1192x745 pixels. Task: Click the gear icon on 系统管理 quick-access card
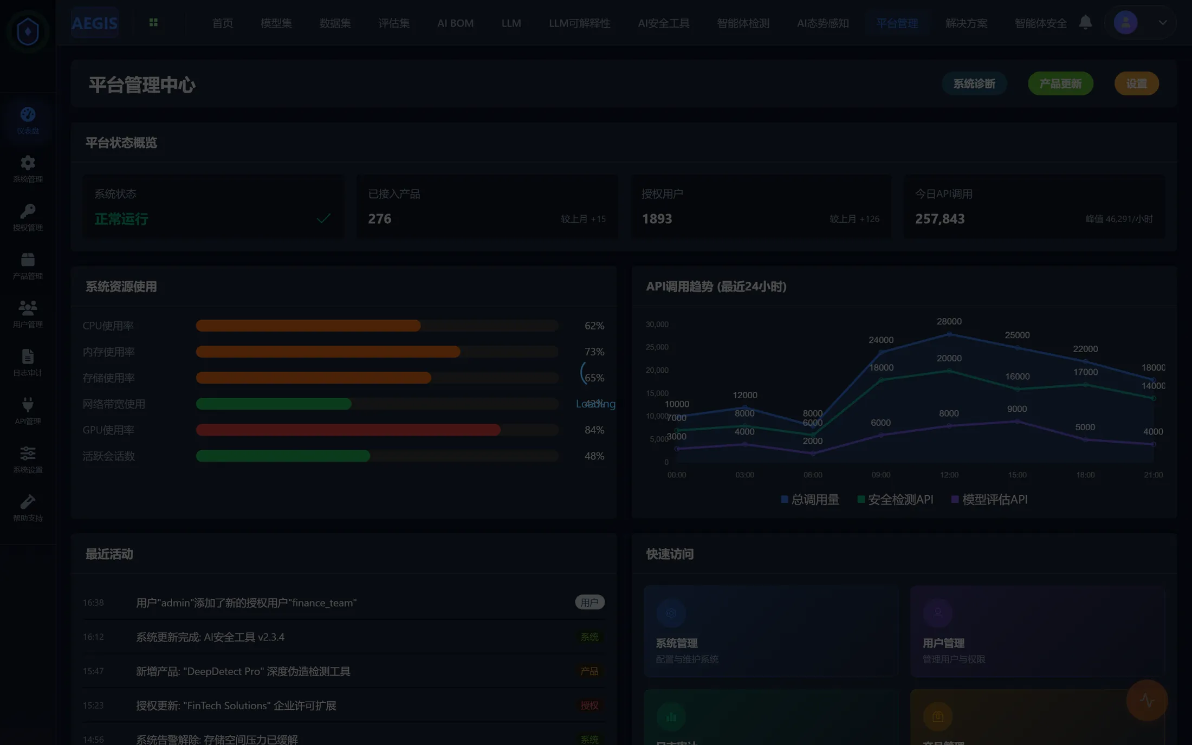[671, 613]
